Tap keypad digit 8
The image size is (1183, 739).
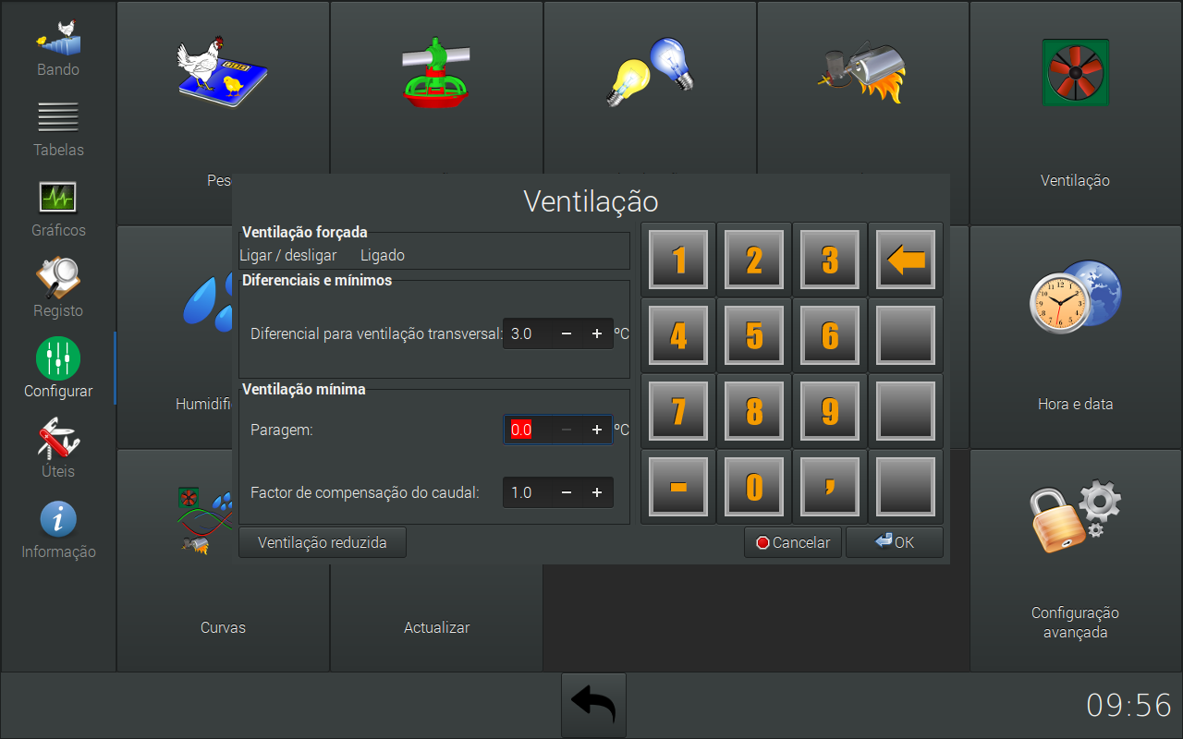(x=754, y=411)
